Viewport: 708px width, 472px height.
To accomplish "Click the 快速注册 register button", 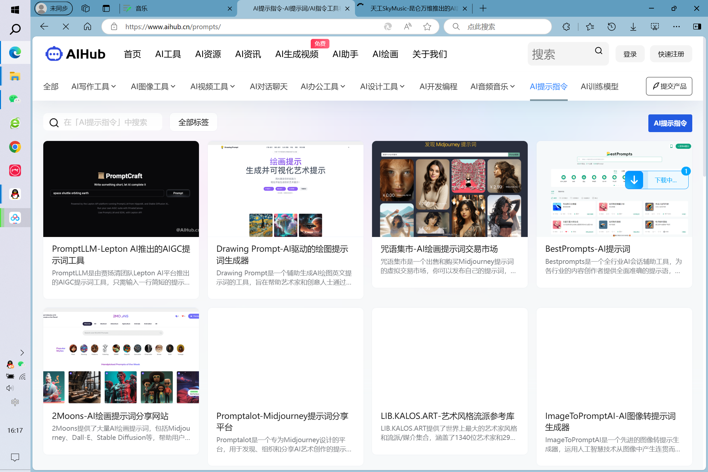I will coord(671,54).
